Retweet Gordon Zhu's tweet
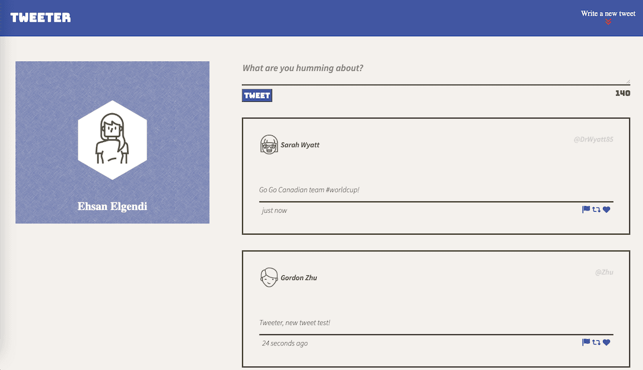 (596, 343)
